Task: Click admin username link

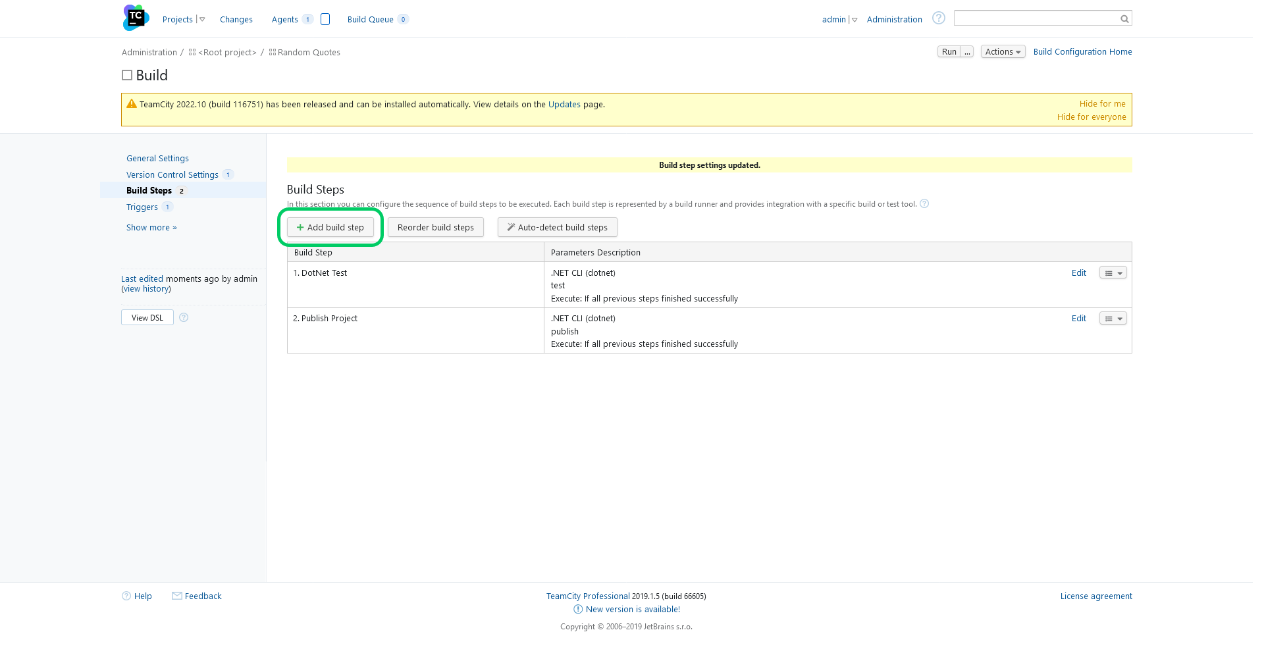Action: coord(833,20)
